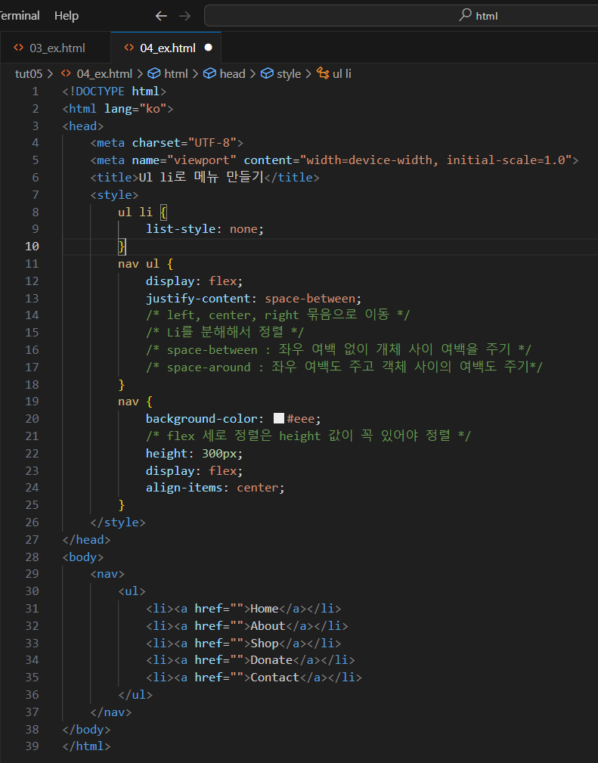Click the Home link list item line

(243, 608)
